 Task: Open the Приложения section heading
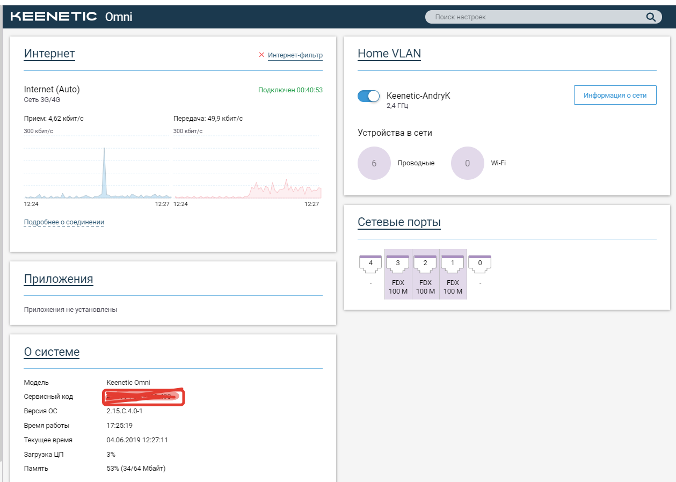coord(59,279)
